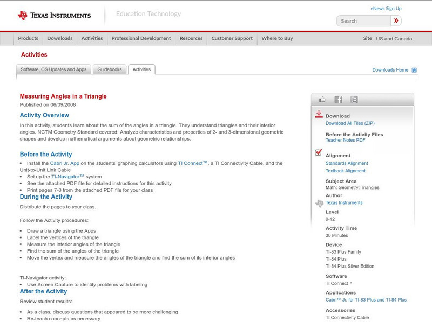Click the Education Technology header text
Viewport: 432px width, 322px height.
[148, 14]
